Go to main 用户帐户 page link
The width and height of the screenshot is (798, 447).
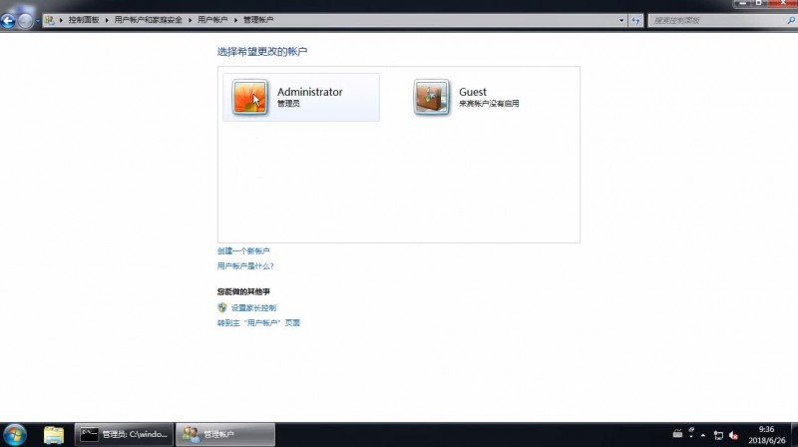coord(258,322)
